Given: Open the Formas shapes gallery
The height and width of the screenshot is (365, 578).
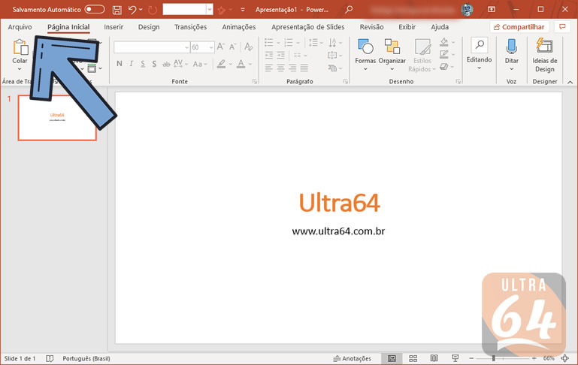Looking at the screenshot, I should [365, 51].
